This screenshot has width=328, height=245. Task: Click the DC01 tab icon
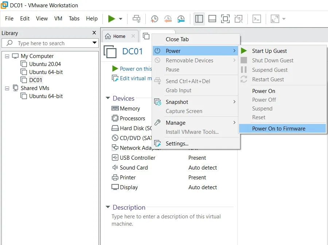(x=146, y=36)
